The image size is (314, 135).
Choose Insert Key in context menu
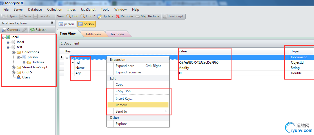click(138, 99)
